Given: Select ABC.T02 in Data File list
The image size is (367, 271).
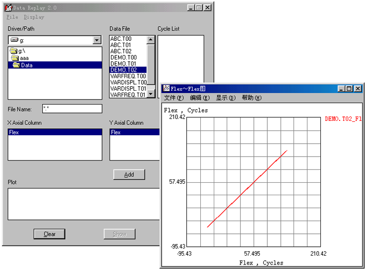Looking at the screenshot, I should click(128, 51).
